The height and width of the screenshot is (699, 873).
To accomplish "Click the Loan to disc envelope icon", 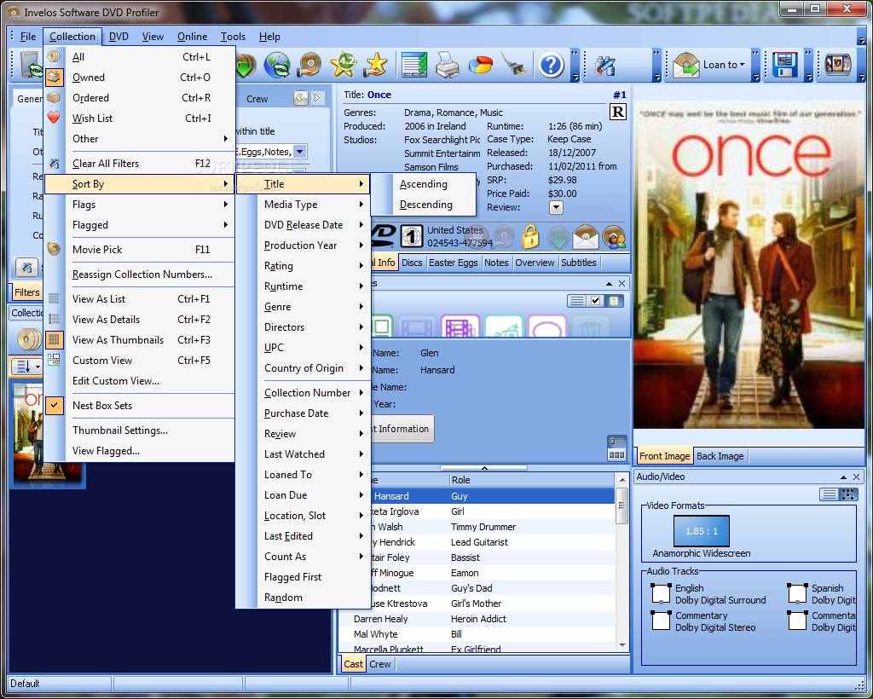I will pos(686,65).
